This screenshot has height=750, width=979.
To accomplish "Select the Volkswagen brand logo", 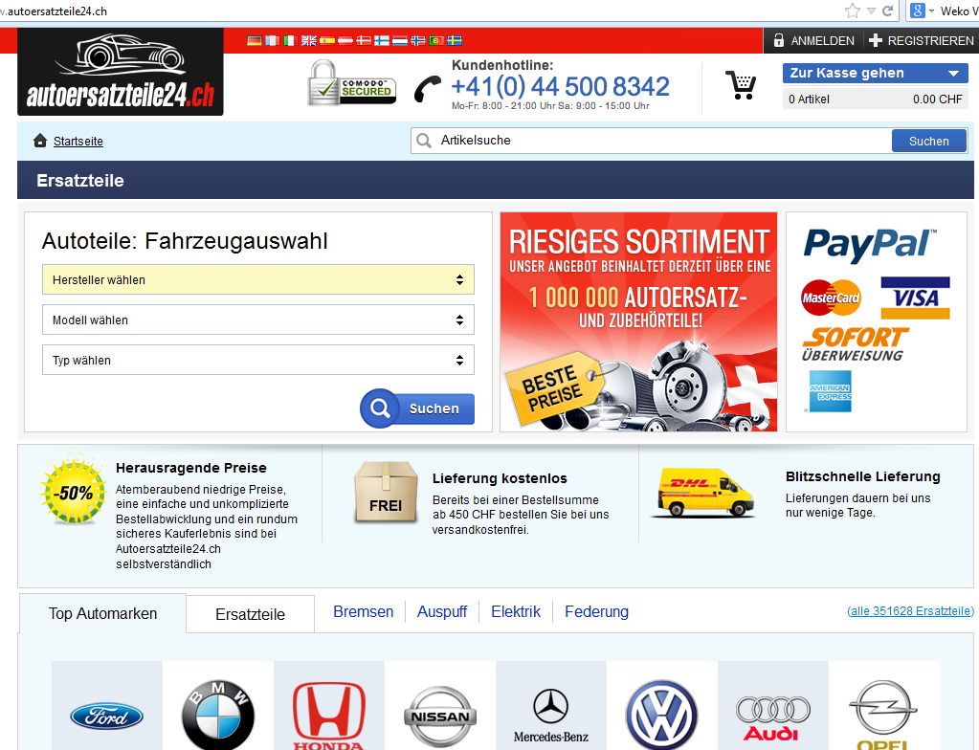I will click(662, 715).
